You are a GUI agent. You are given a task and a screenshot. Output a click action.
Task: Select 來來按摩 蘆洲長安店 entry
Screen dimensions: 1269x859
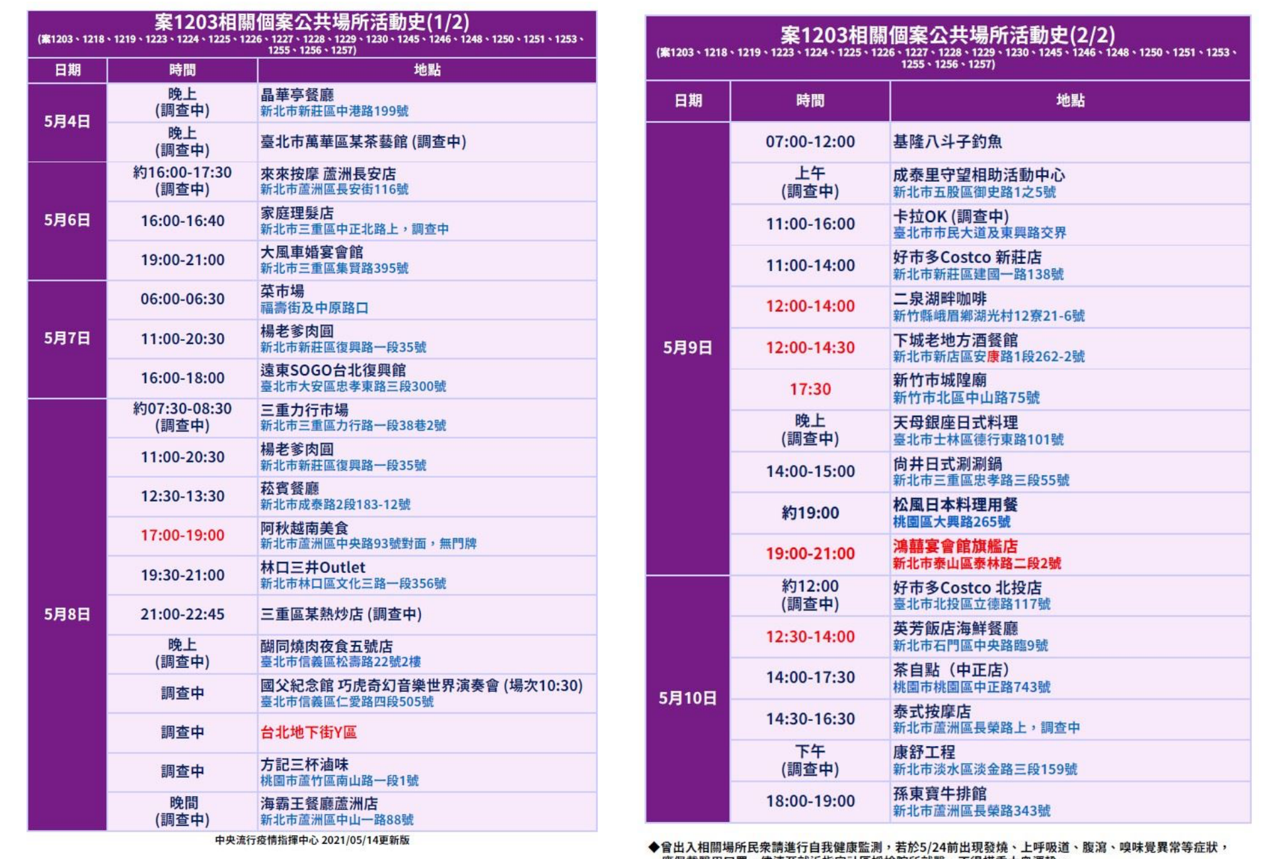pyautogui.click(x=328, y=174)
